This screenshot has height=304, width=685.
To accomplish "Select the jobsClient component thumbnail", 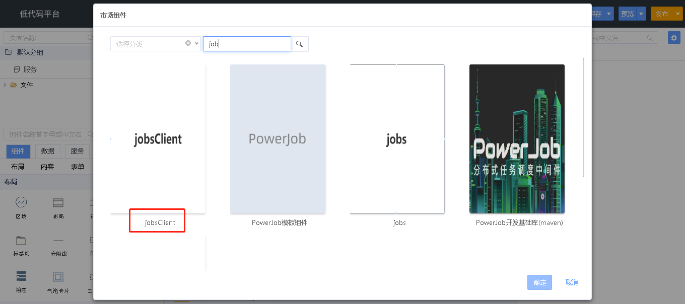I will pyautogui.click(x=158, y=139).
